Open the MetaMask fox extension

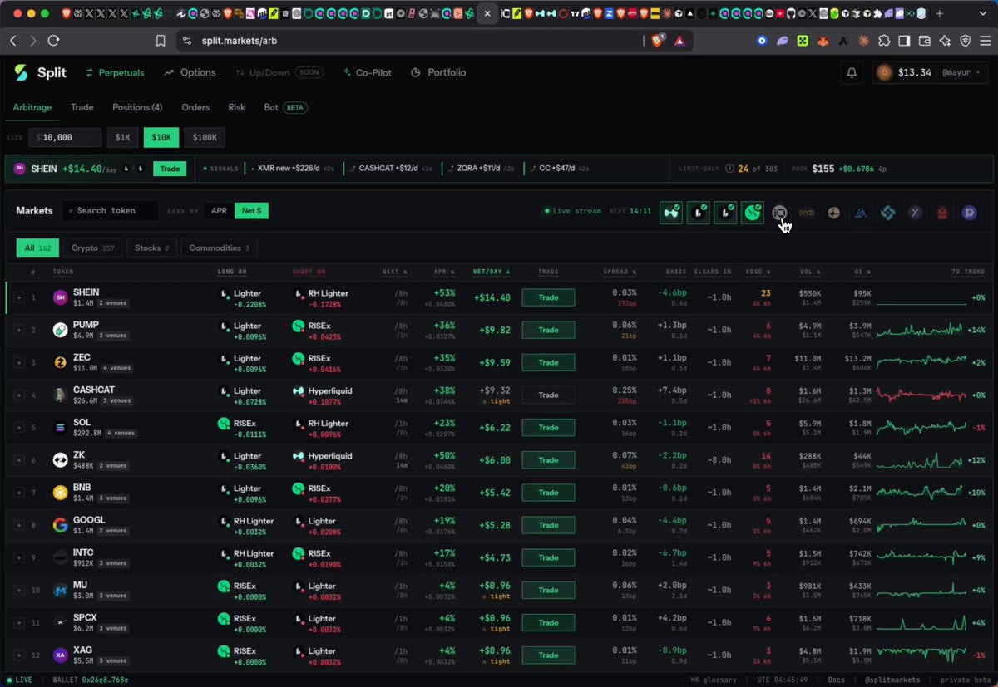click(x=823, y=40)
